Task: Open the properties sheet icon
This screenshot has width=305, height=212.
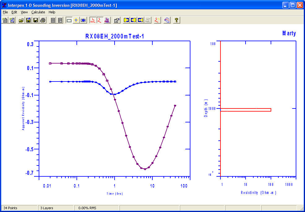Action: (x=117, y=20)
